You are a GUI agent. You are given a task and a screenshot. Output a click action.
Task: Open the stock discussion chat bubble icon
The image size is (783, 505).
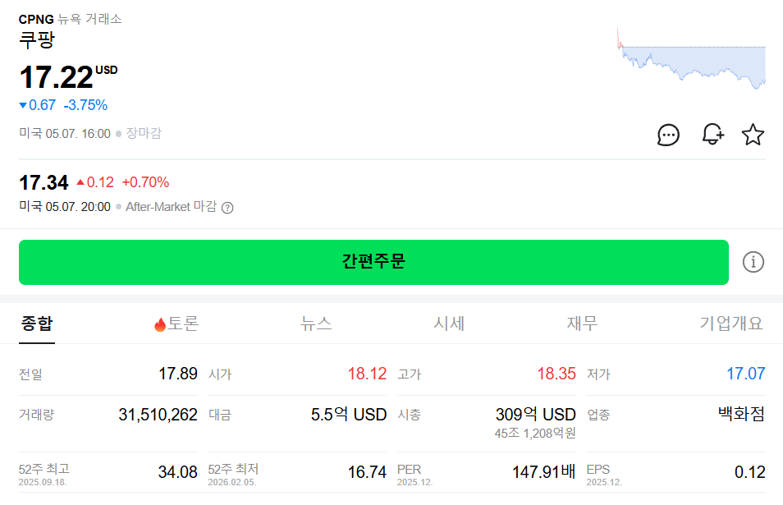pyautogui.click(x=668, y=135)
